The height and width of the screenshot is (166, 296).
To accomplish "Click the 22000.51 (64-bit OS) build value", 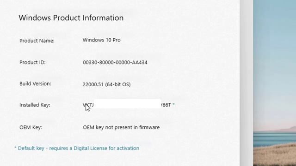I will pos(106,84).
